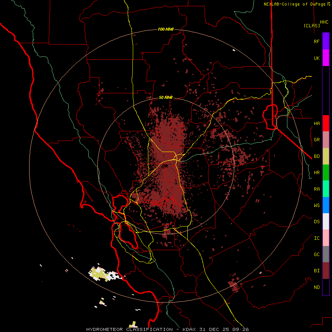Click the 'GR' legend label
Viewport: 332px width, 332px height.
(317, 140)
